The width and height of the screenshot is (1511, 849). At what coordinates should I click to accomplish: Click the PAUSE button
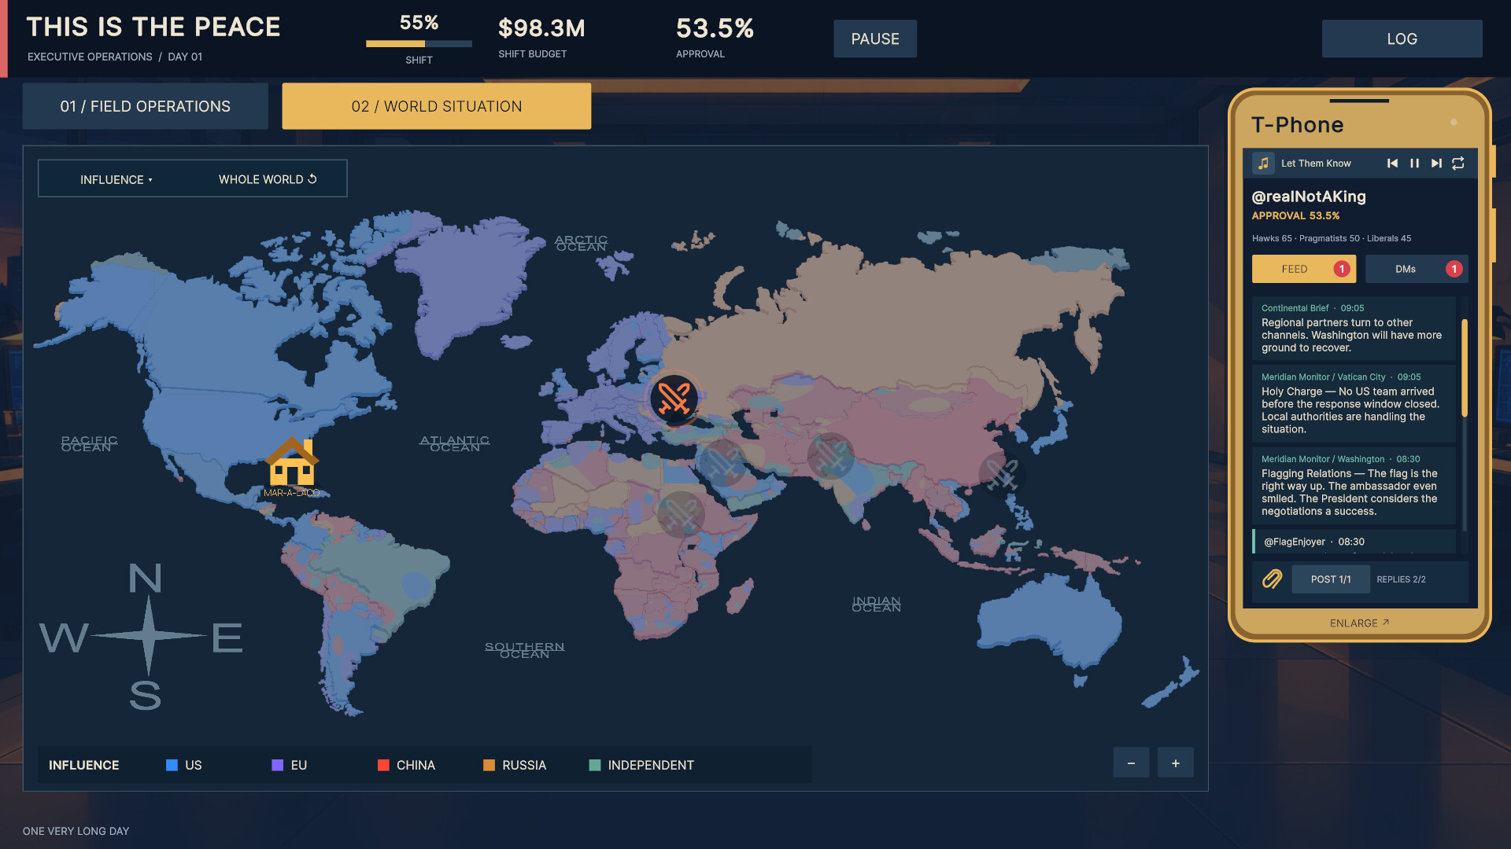875,39
